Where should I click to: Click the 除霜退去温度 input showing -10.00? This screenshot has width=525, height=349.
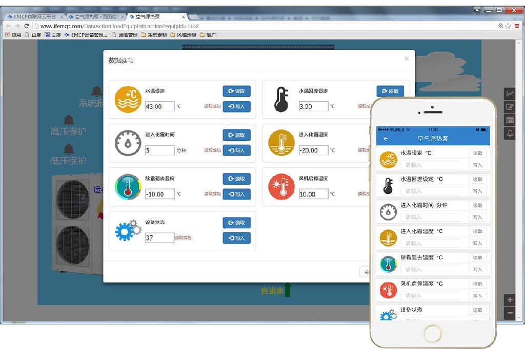pos(160,194)
